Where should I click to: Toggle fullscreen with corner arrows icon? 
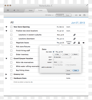(87, 5)
